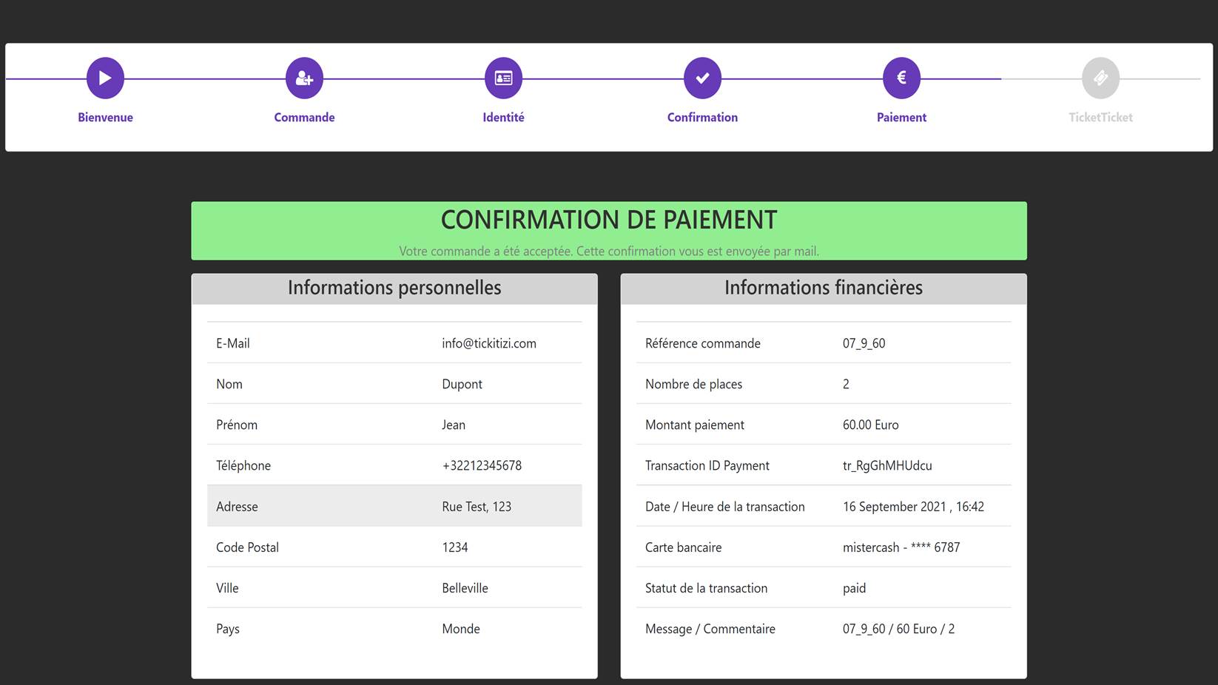Click the TicketTicket step label
The image size is (1218, 685).
1100,118
